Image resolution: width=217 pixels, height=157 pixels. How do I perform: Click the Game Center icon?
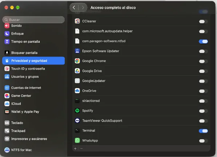click(x=7, y=96)
